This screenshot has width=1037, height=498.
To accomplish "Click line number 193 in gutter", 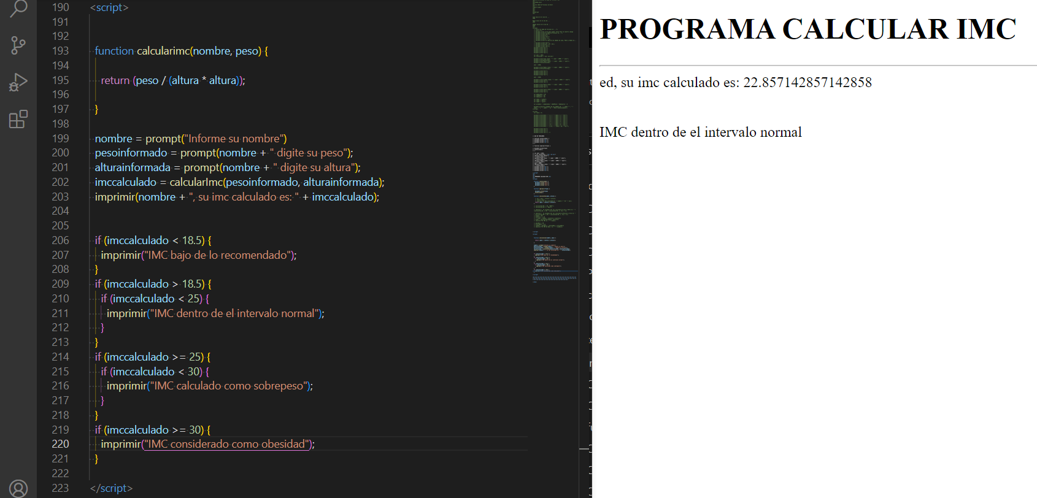I will pyautogui.click(x=60, y=51).
